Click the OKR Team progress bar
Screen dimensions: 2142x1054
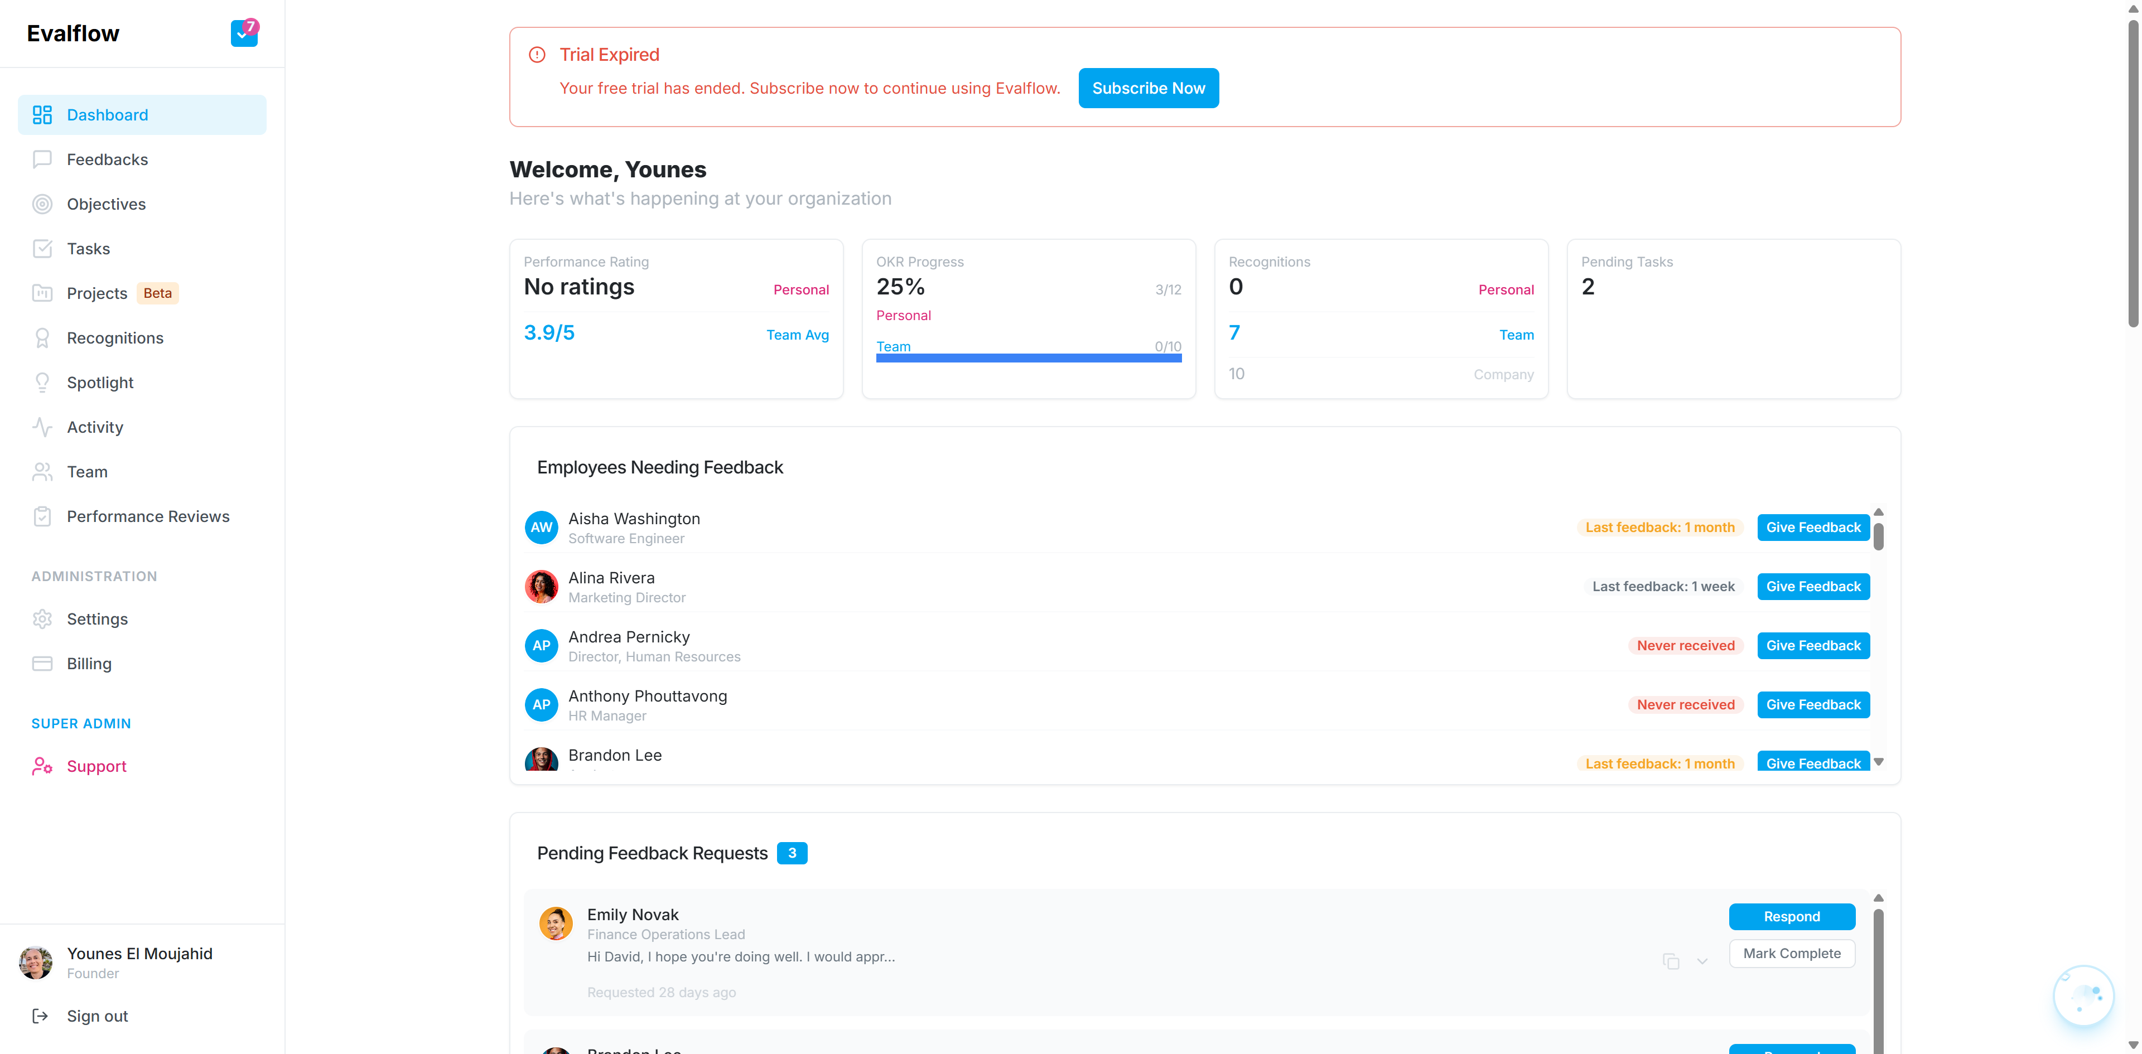click(1029, 358)
